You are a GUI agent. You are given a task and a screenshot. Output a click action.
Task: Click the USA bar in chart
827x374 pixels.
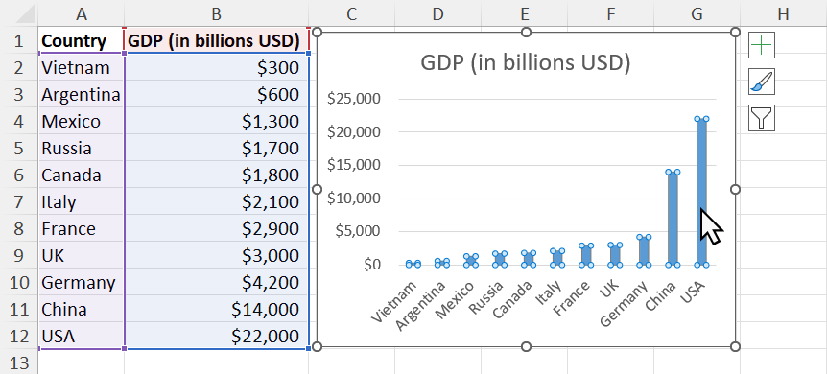[x=701, y=192]
